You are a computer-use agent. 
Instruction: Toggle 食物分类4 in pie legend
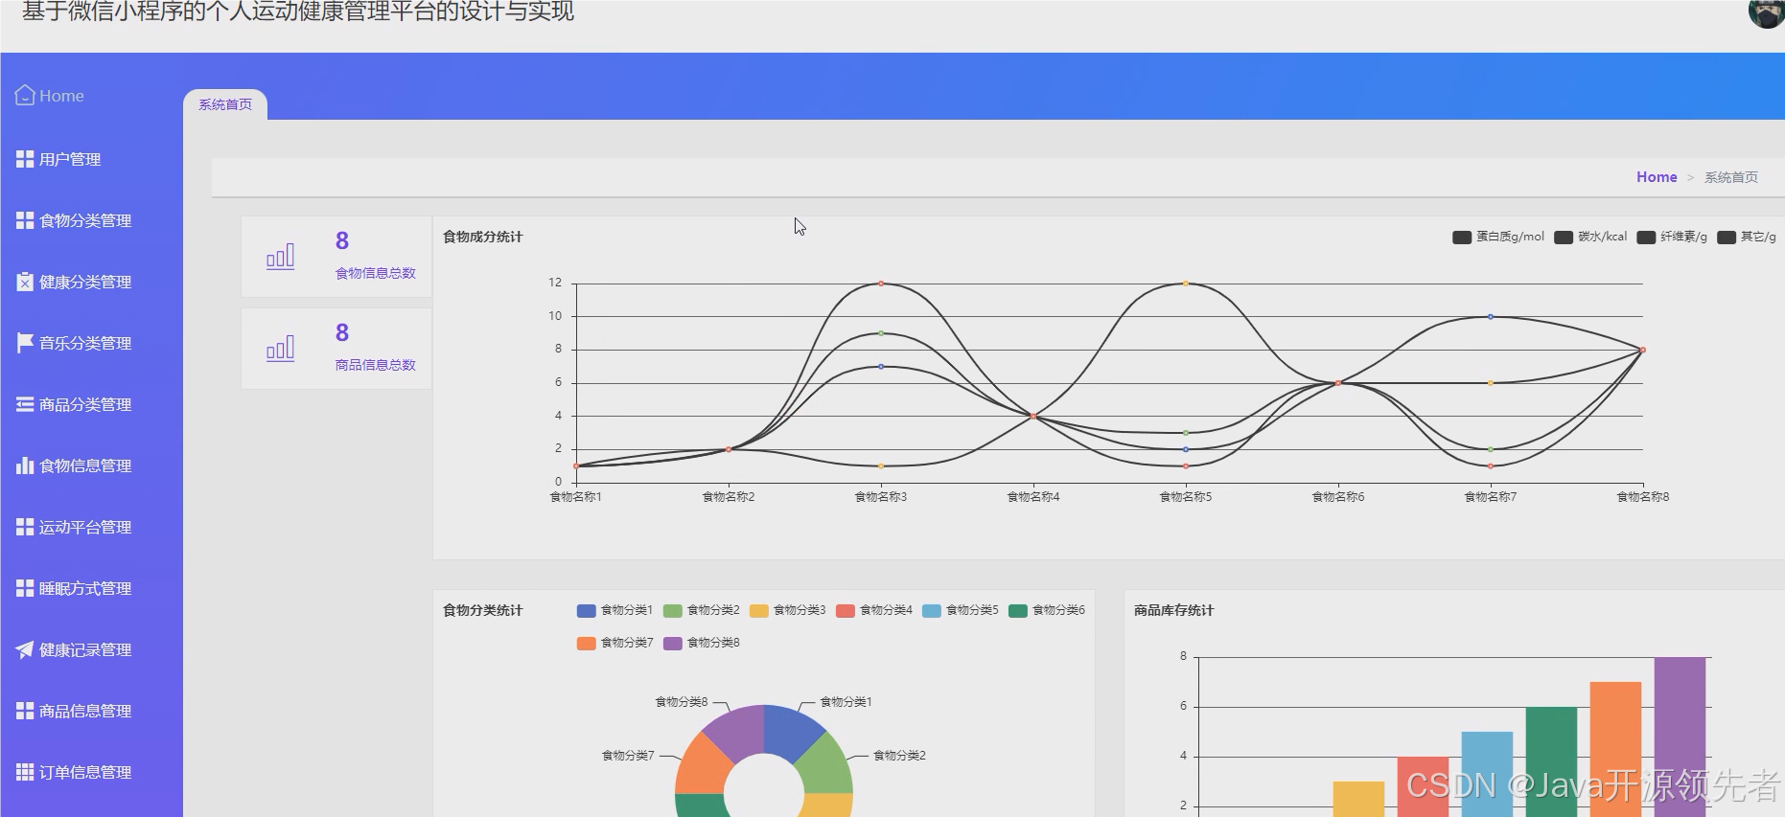873,610
